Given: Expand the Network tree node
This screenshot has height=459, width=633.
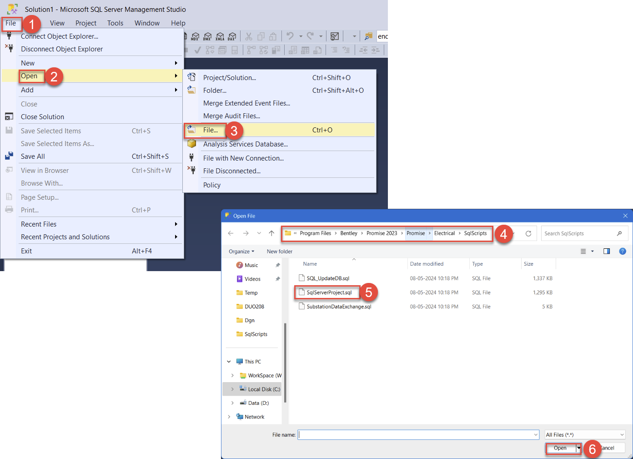Looking at the screenshot, I should point(229,417).
